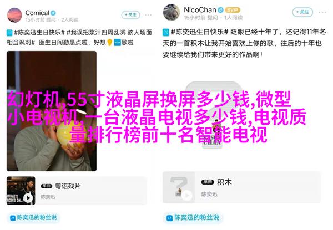Screen dimensions: 333x230
Task: Click the topic icon before Comical's hashtag
Action: (x=9, y=33)
